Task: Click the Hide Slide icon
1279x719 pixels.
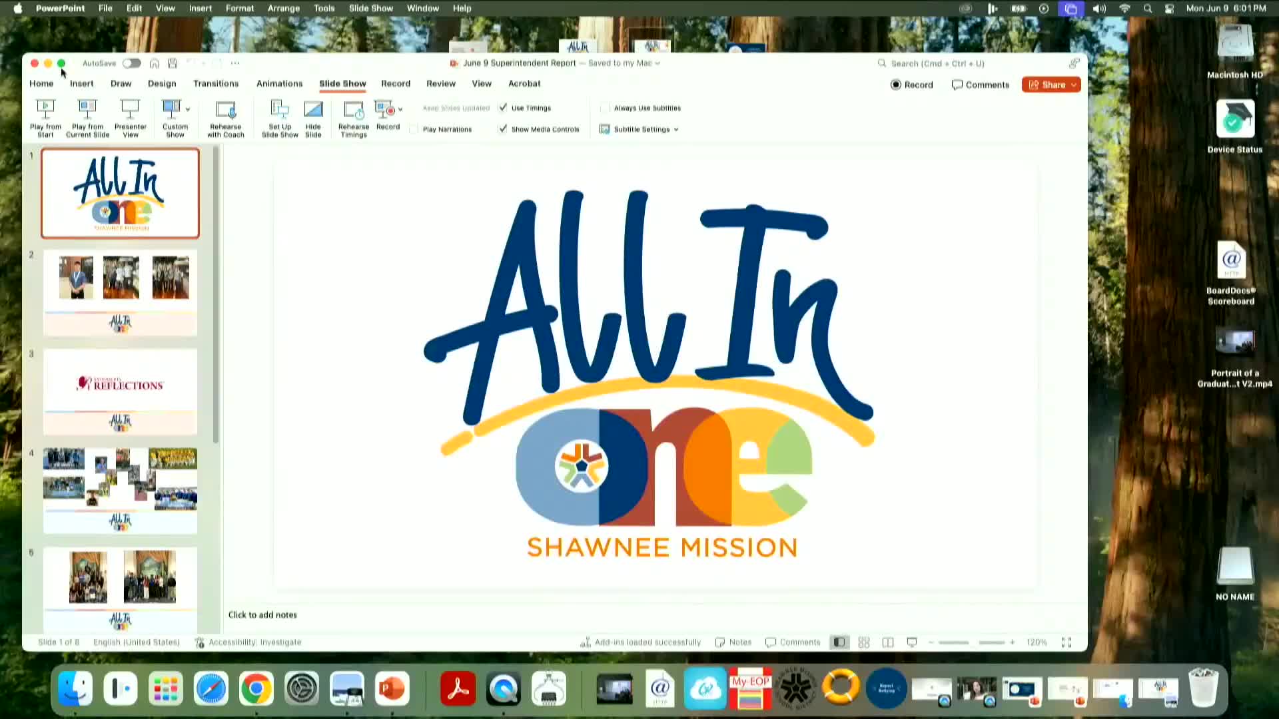Action: pyautogui.click(x=313, y=109)
